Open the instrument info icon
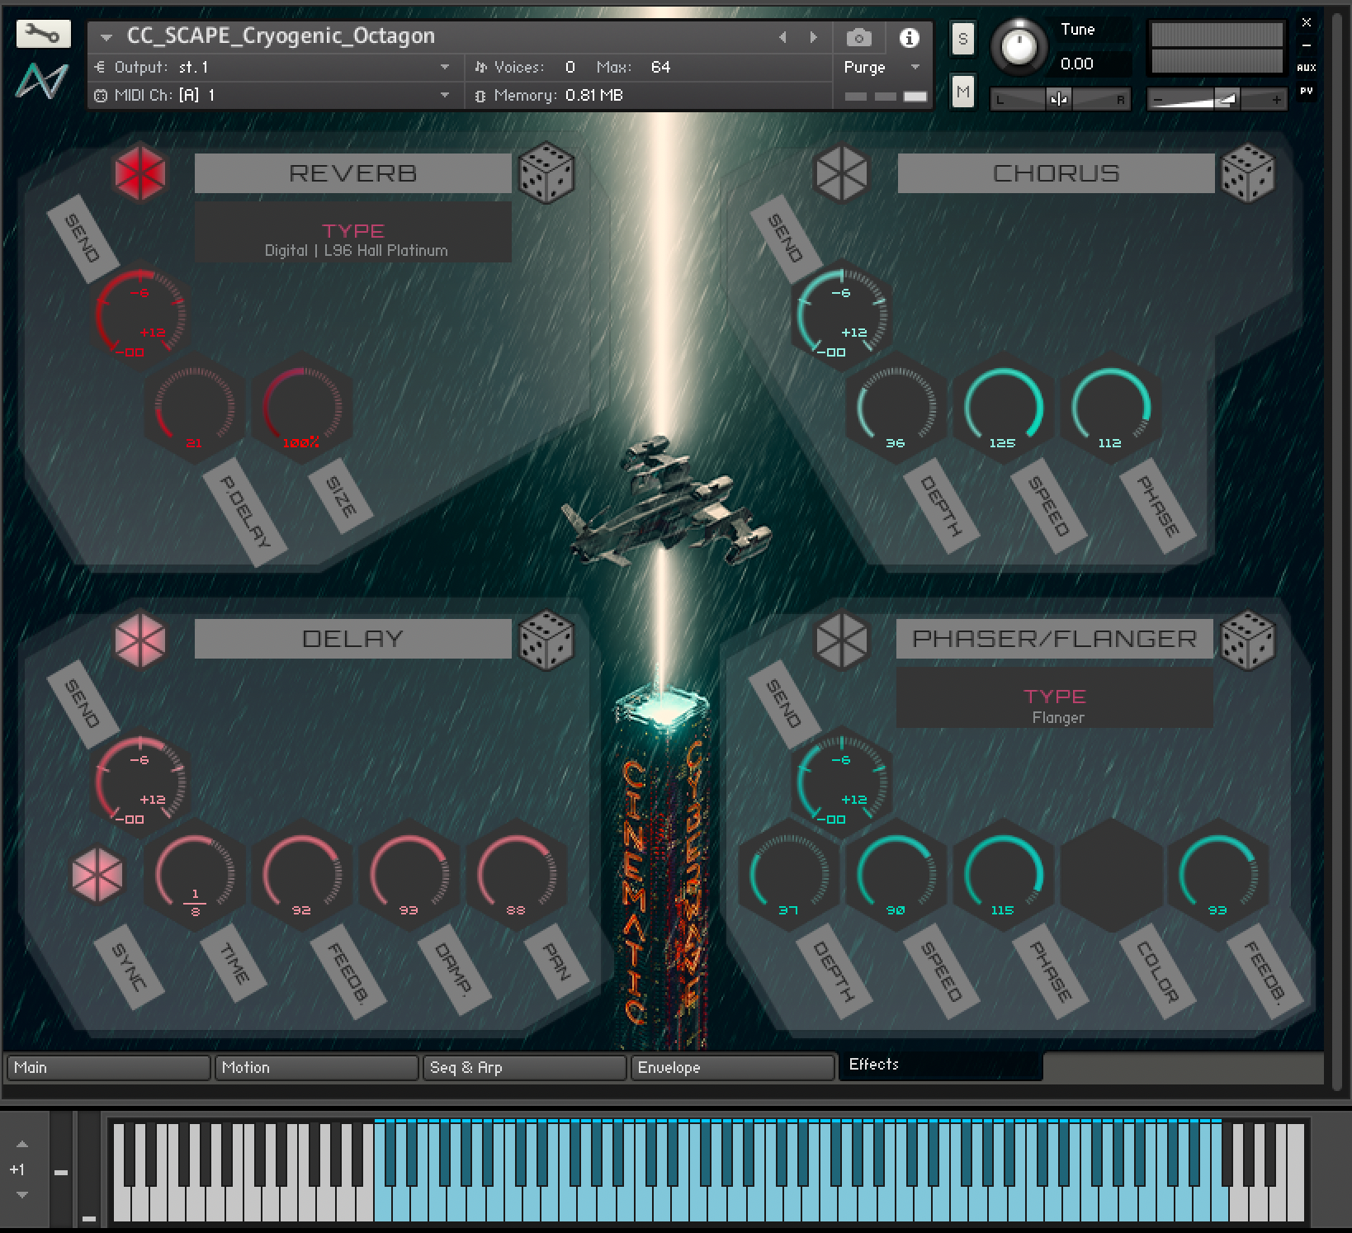The height and width of the screenshot is (1233, 1352). [x=909, y=38]
